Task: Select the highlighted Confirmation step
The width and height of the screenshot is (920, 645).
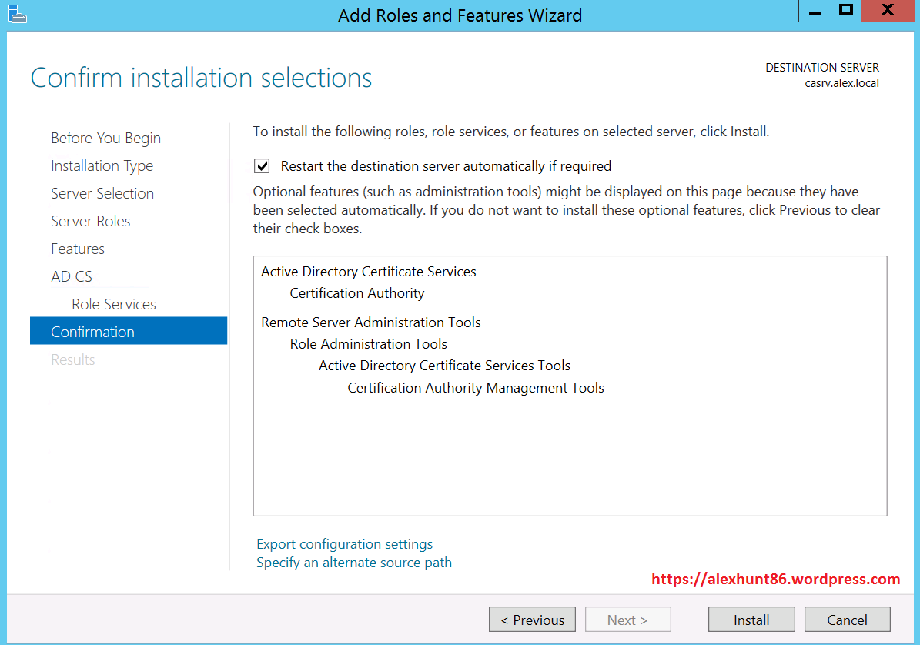Action: [92, 332]
